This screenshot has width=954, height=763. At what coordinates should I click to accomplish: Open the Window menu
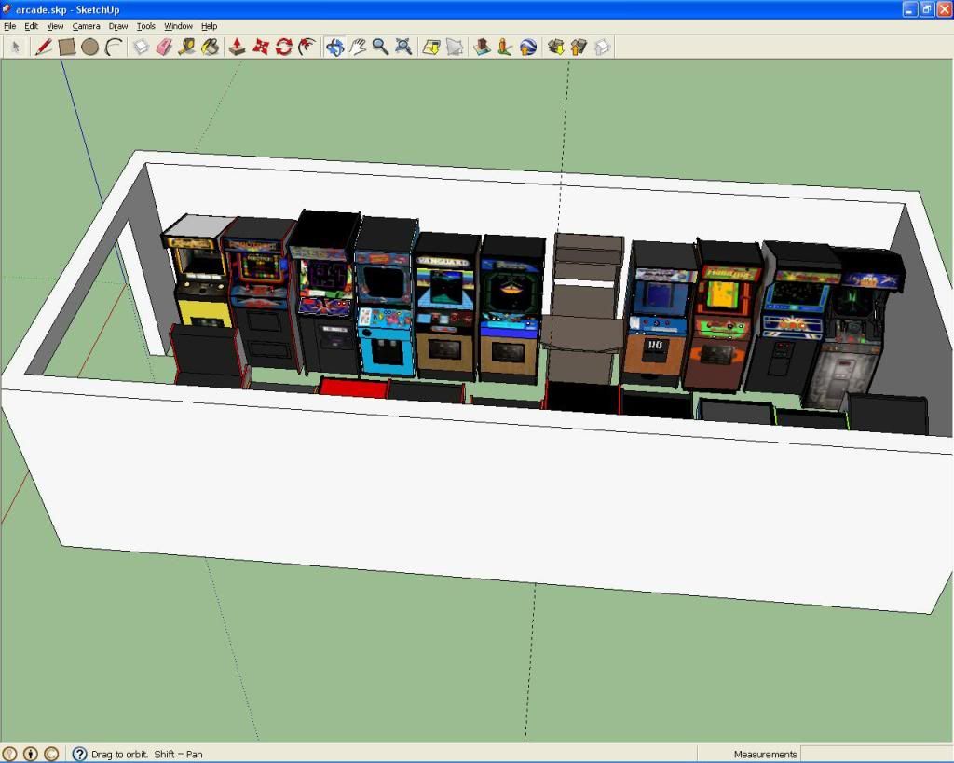pos(177,26)
